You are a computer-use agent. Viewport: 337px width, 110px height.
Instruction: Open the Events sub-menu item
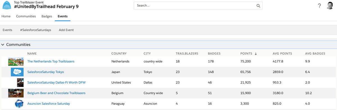click(x=7, y=30)
